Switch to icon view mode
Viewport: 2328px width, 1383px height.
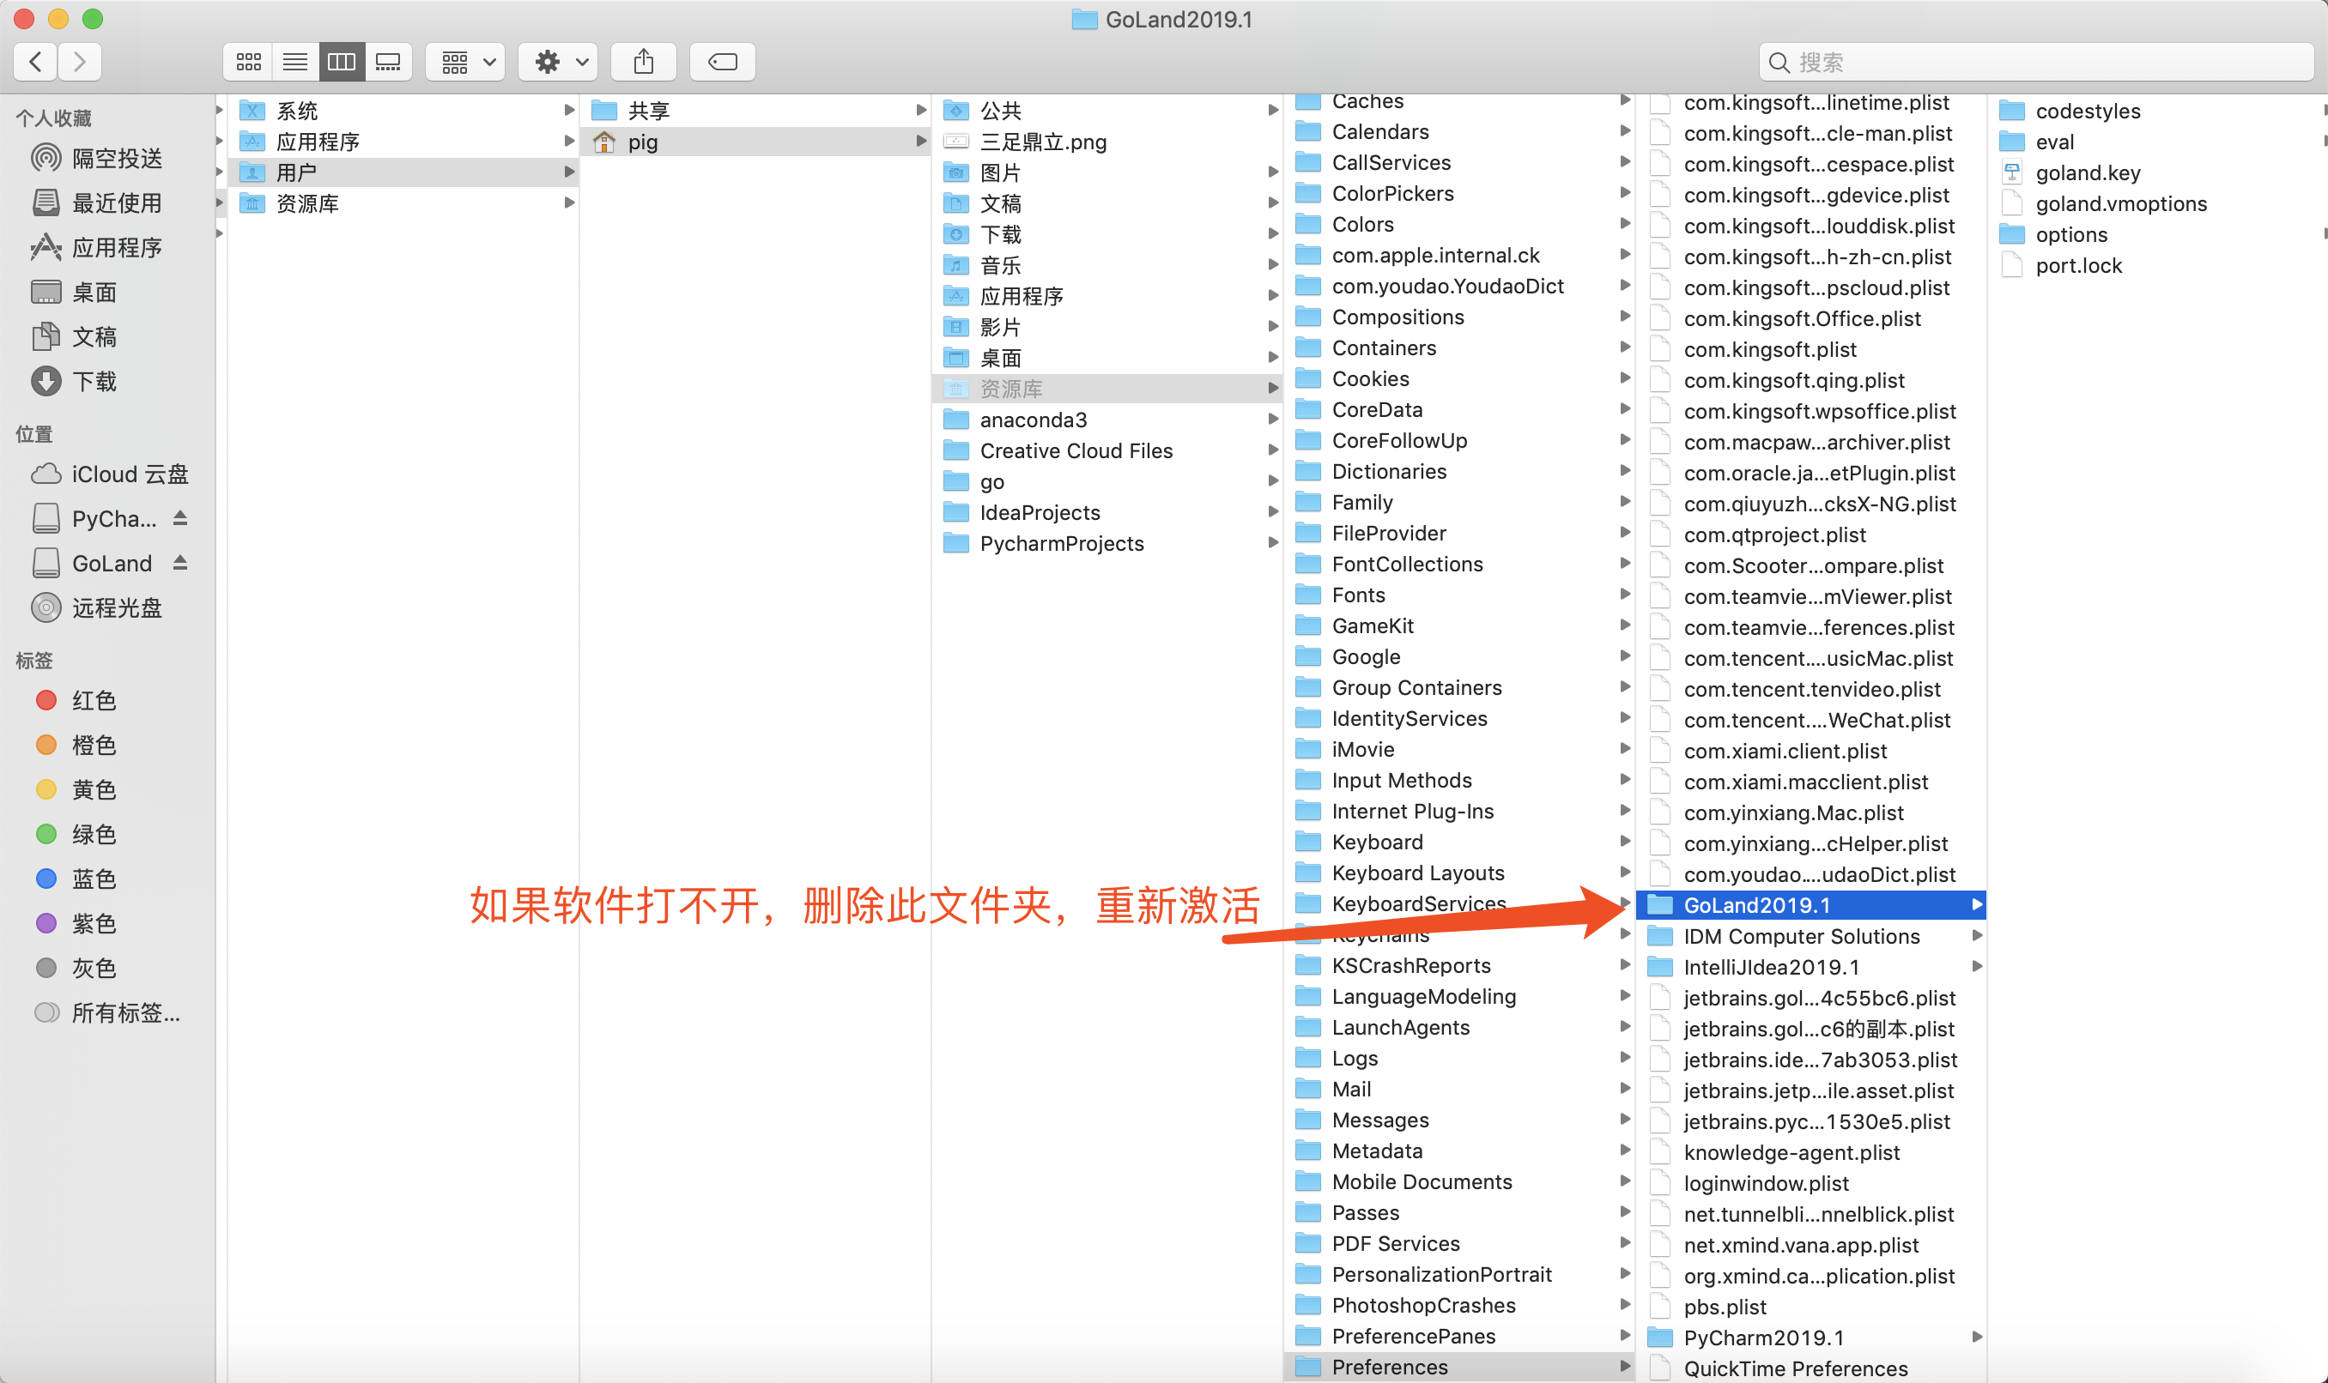248,63
